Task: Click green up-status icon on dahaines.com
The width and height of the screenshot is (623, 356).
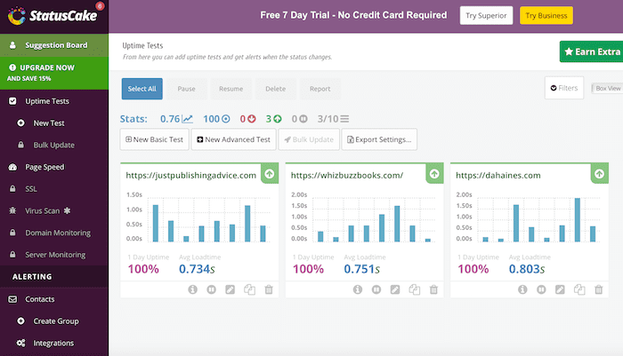Action: coord(600,175)
